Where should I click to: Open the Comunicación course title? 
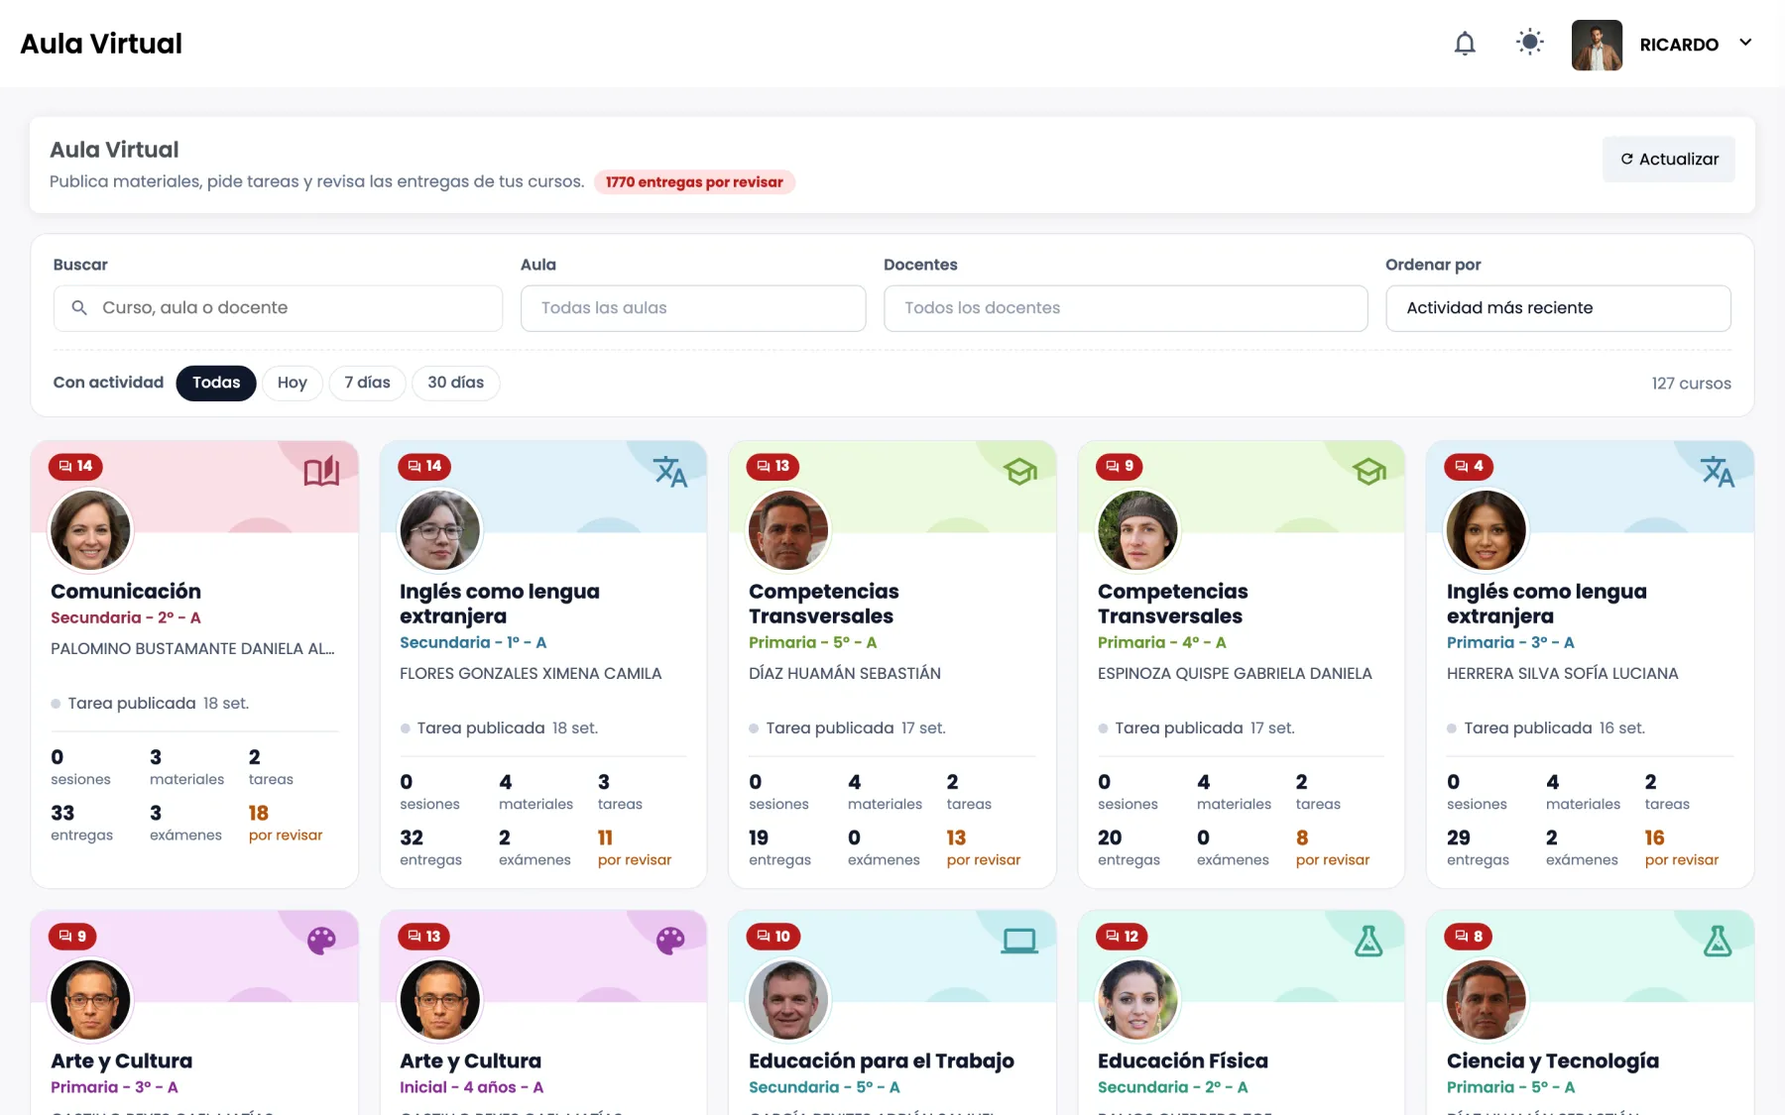[x=126, y=592]
